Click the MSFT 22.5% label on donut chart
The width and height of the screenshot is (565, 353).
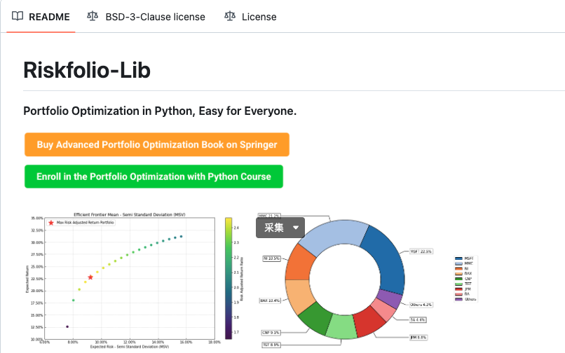click(x=421, y=251)
